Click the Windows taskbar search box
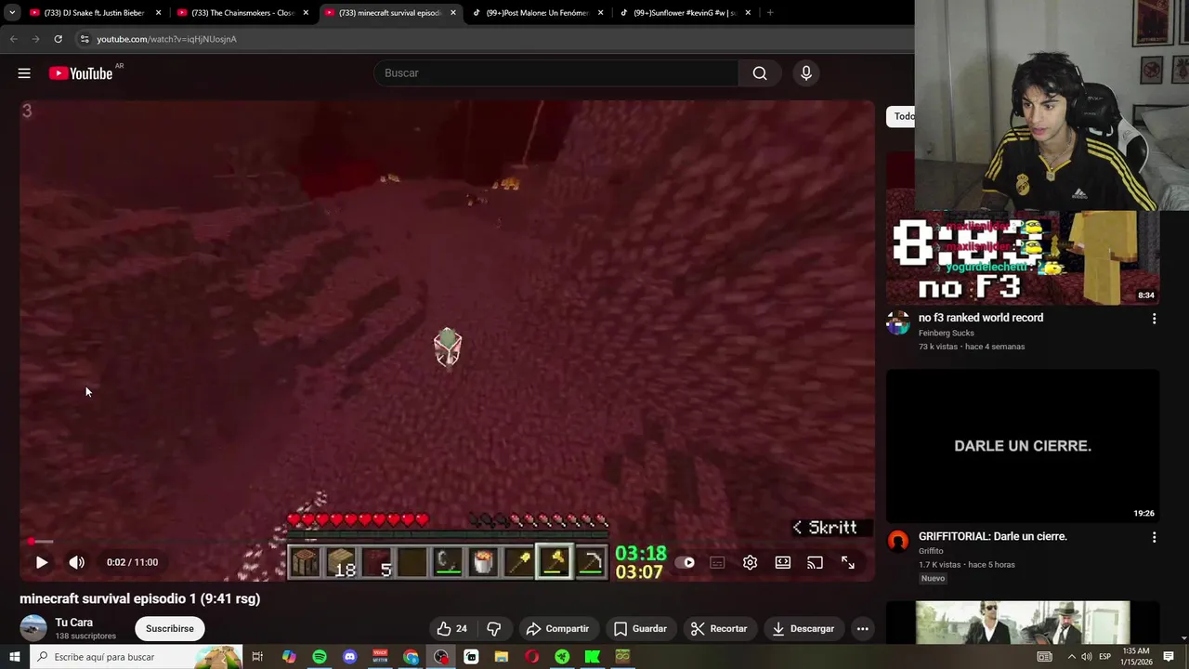 pos(136,657)
